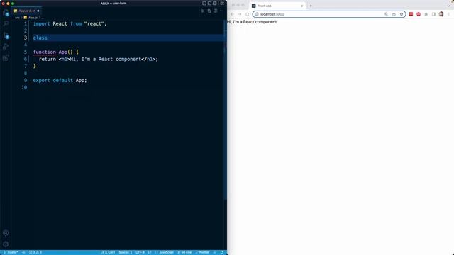Open the editor More Actions menu

pos(222,11)
